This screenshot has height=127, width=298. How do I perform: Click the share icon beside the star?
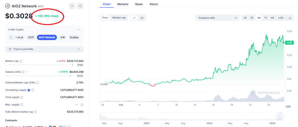pos(80,6)
